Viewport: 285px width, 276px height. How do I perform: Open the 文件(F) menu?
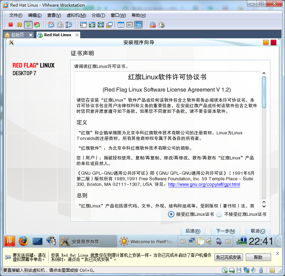click(16, 15)
